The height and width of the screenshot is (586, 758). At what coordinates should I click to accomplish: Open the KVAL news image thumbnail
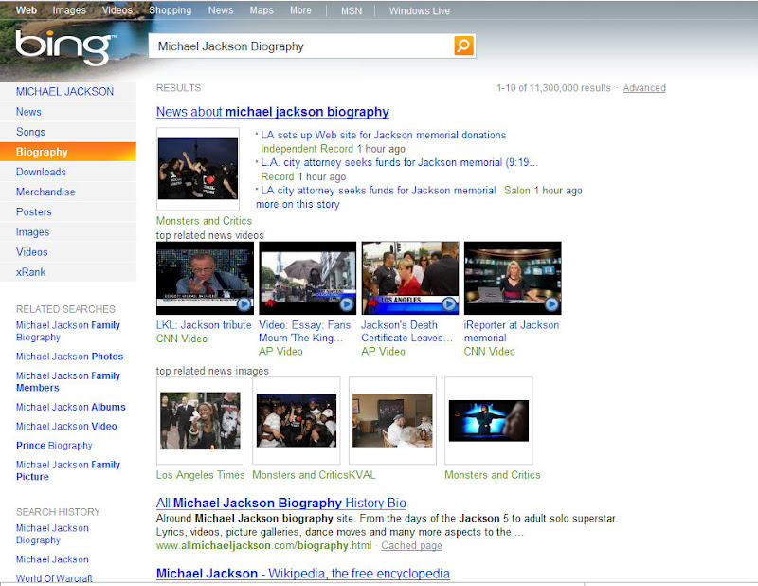[392, 420]
